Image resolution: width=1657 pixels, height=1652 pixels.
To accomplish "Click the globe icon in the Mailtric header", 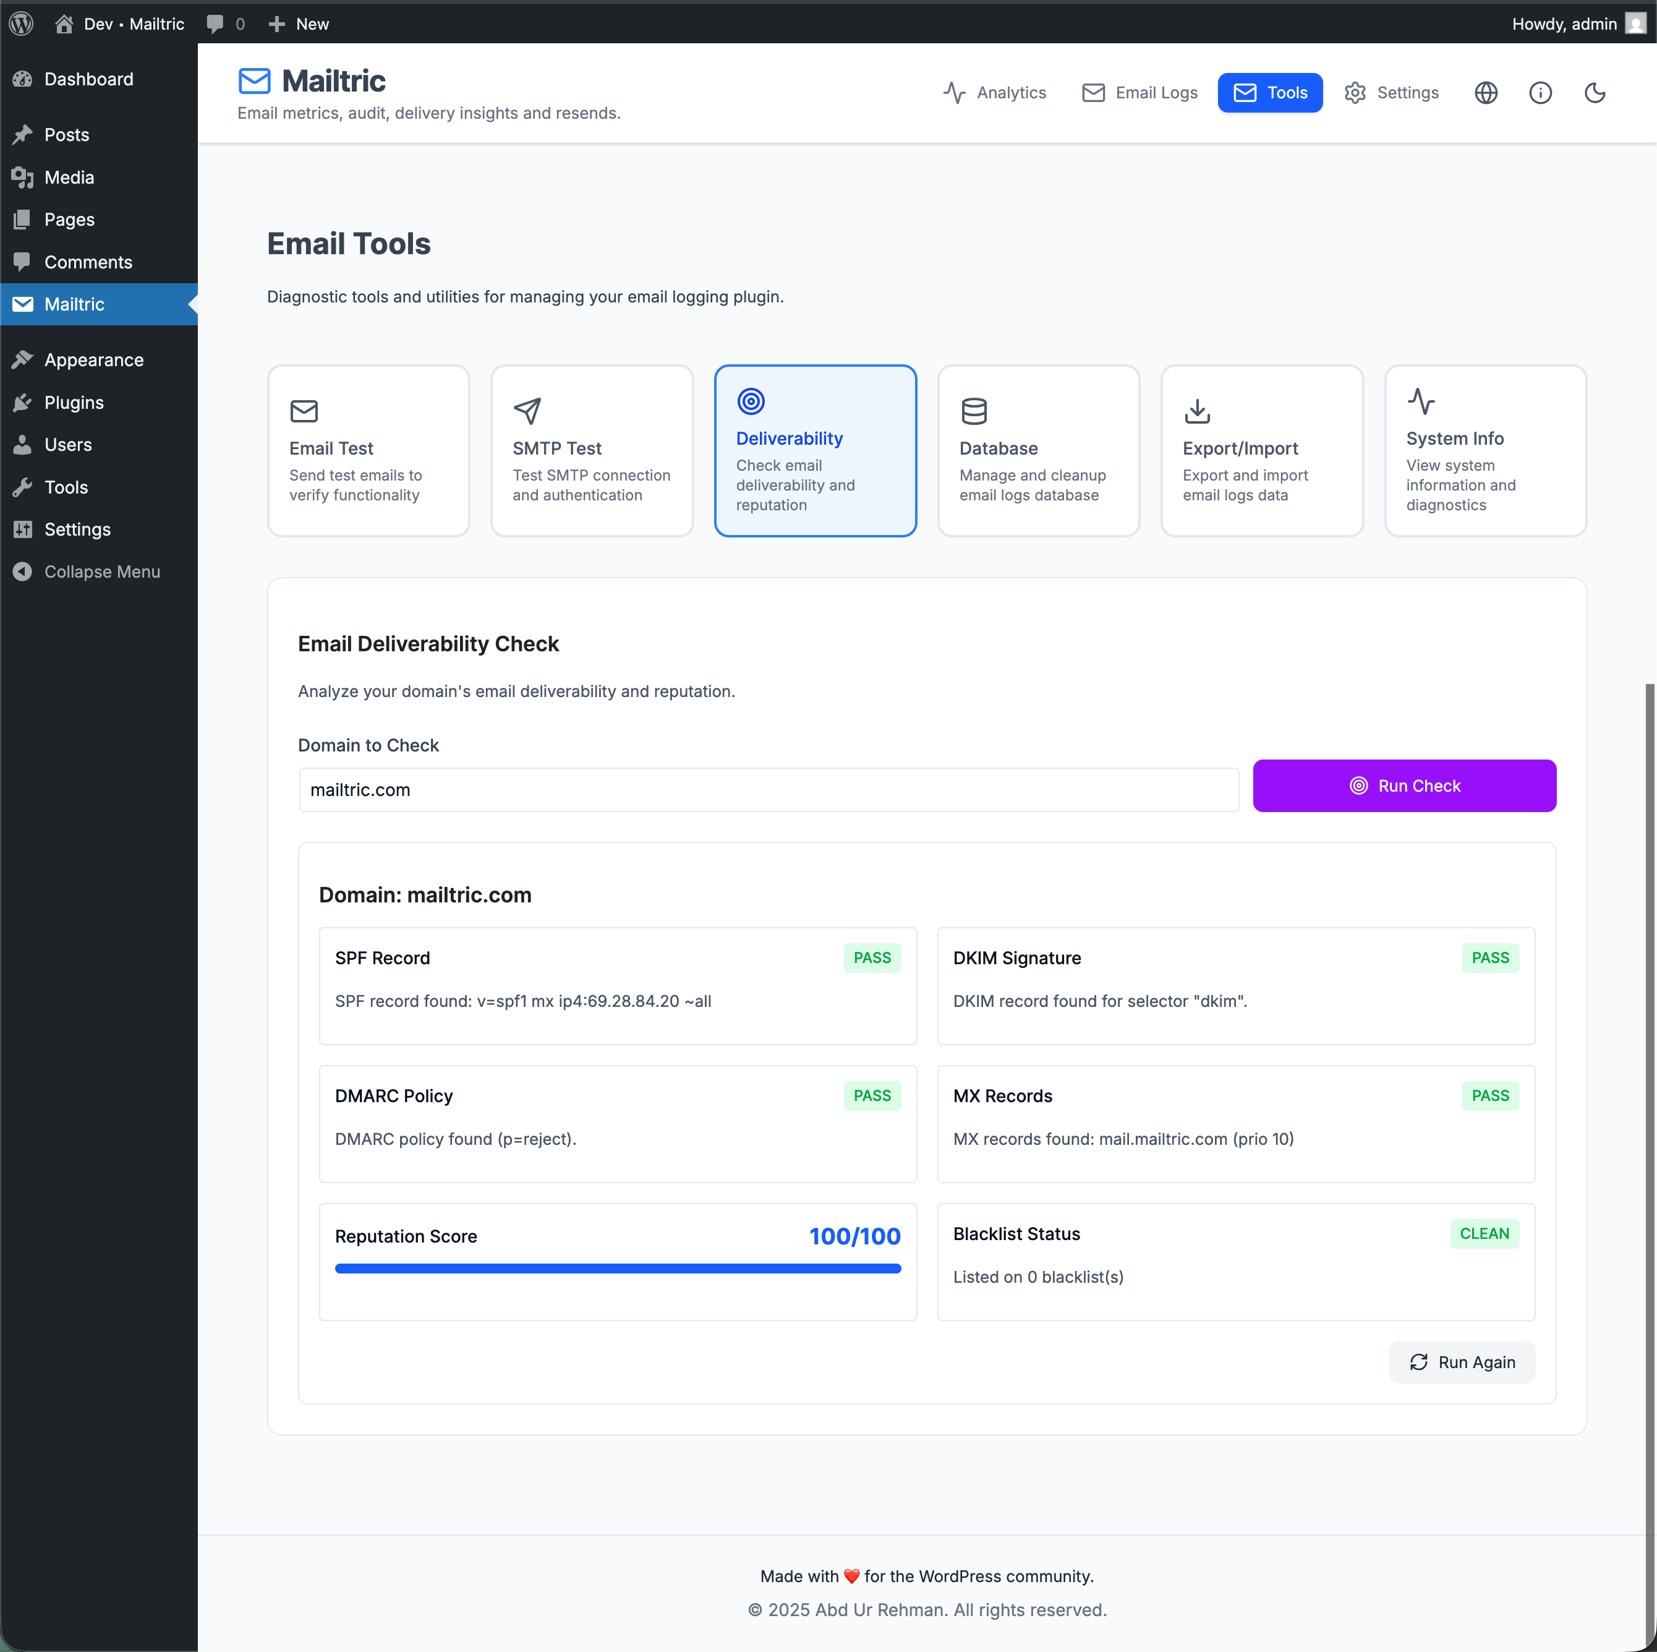I will (x=1486, y=93).
